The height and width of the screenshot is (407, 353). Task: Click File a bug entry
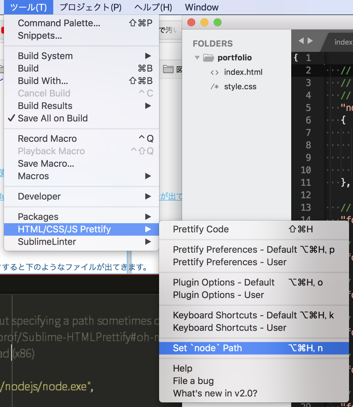193,381
